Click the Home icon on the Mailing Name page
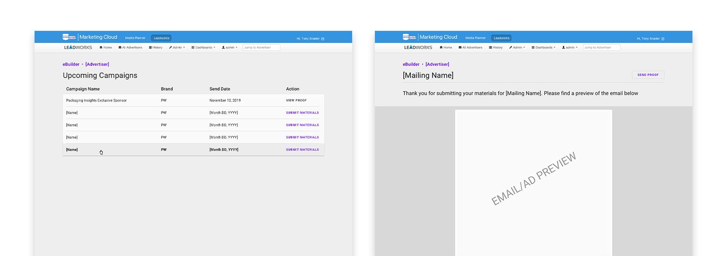727x256 pixels. (x=441, y=48)
